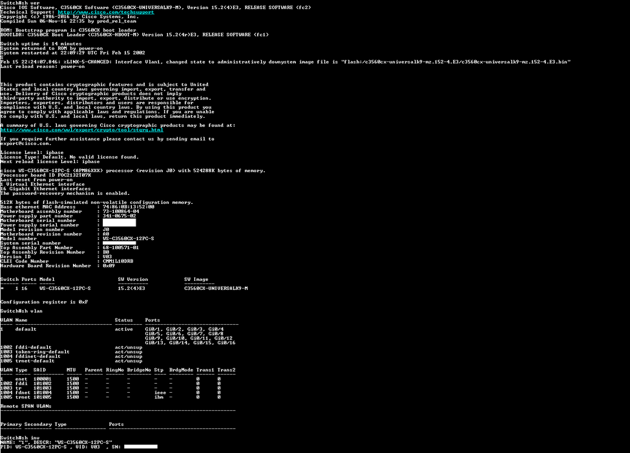Click the 'Processor board ID' line
The width and height of the screenshot is (630, 453).
pos(46,175)
